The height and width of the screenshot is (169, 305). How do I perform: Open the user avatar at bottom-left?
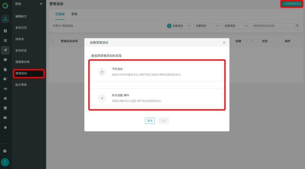pos(5,163)
